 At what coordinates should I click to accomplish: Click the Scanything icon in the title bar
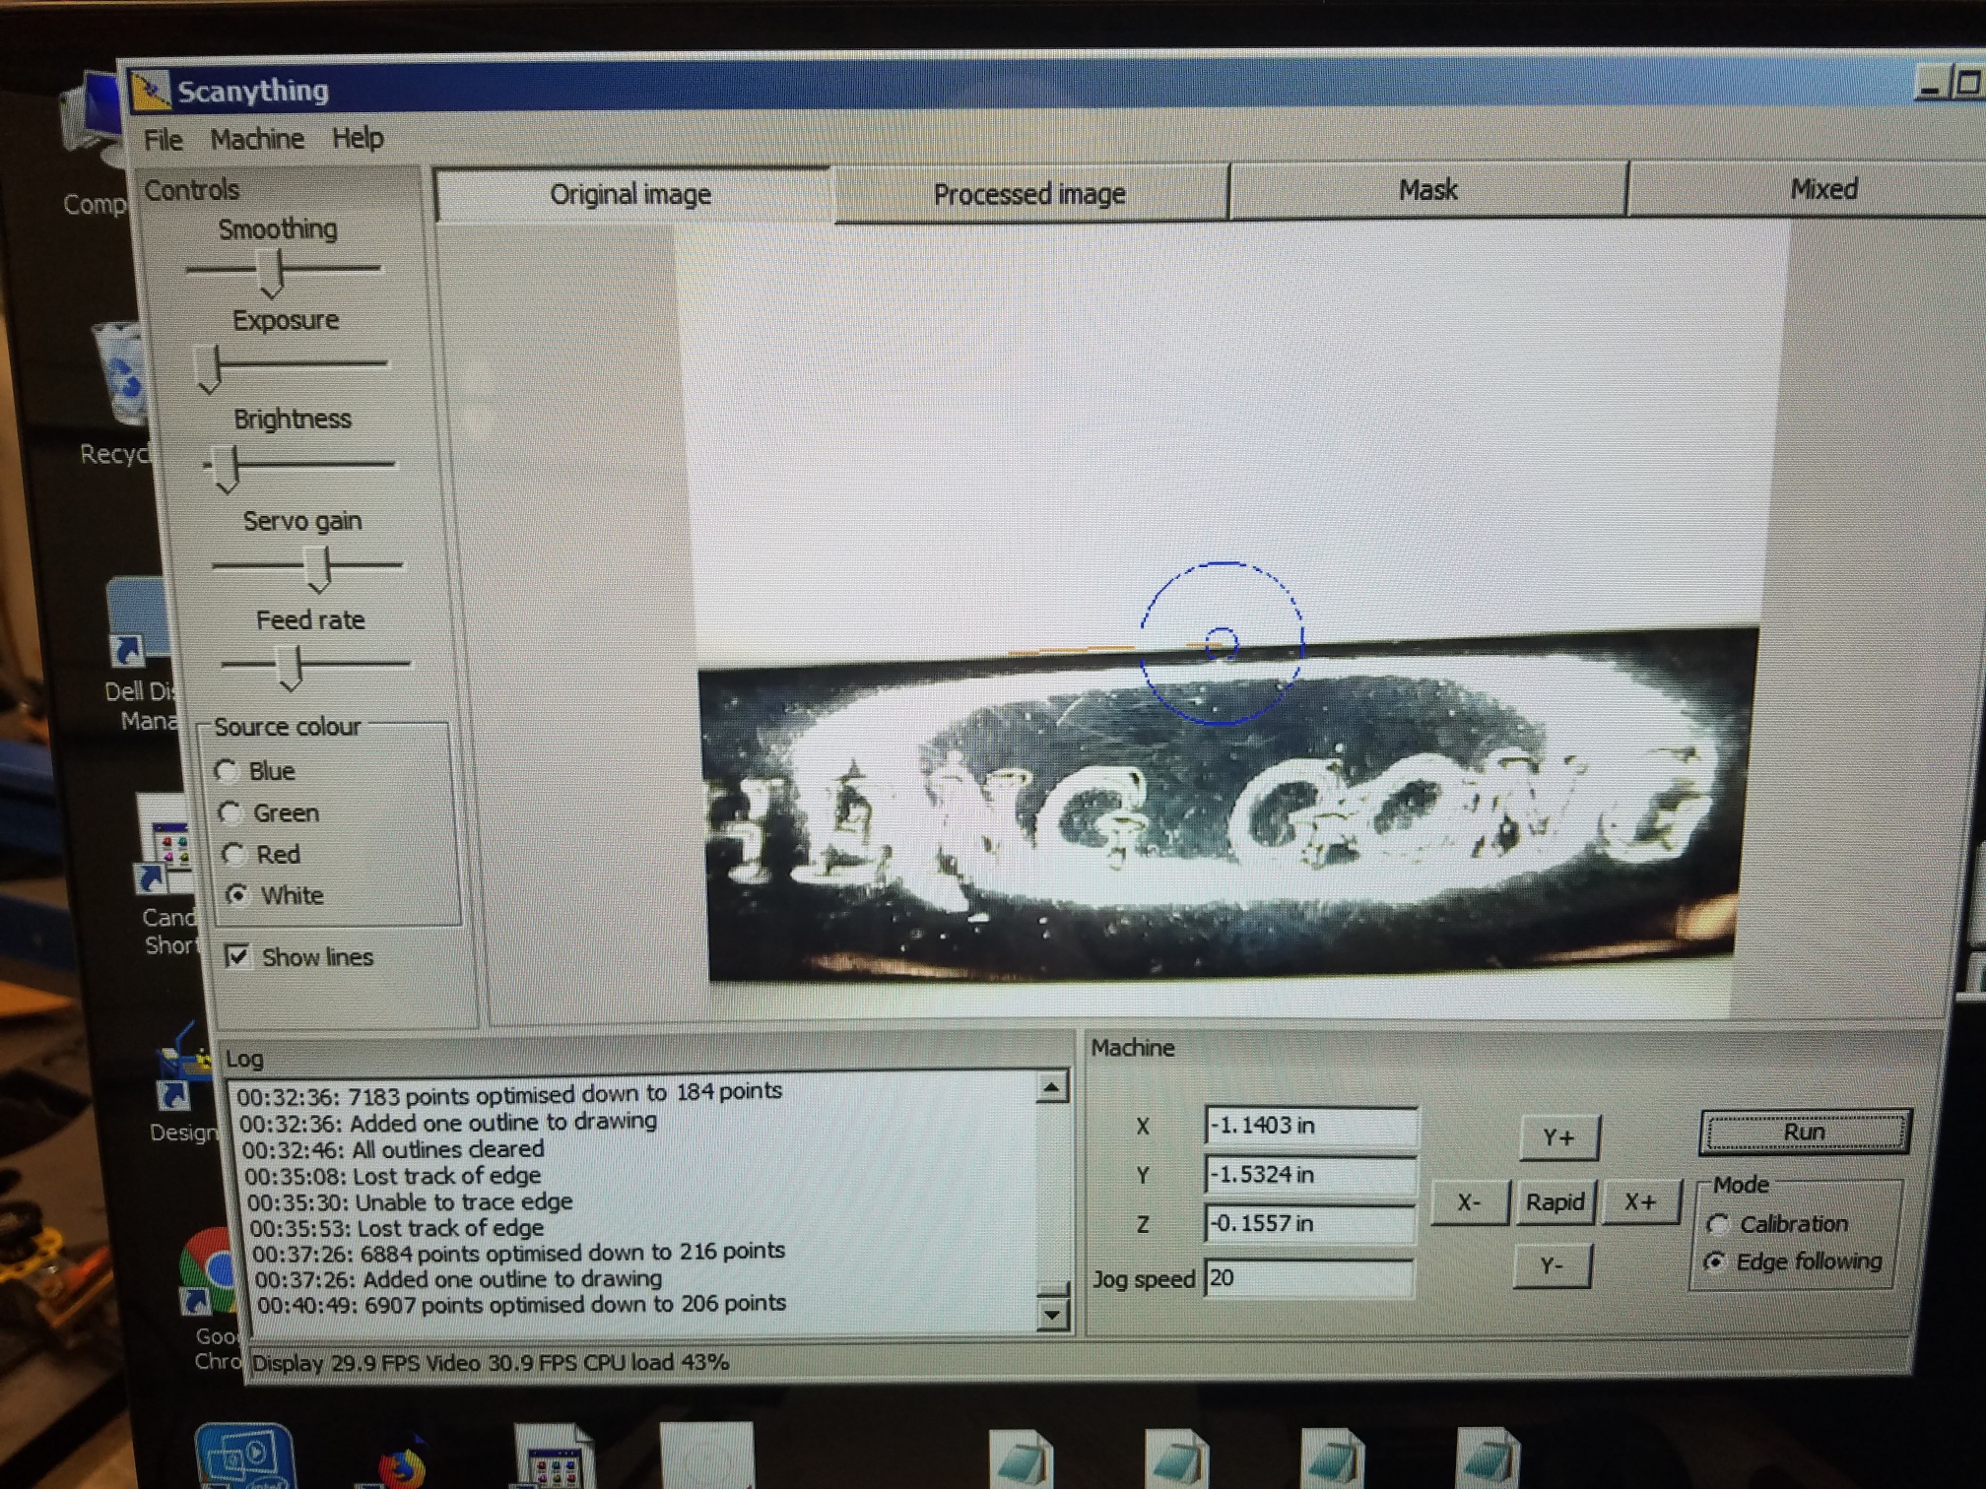pyautogui.click(x=151, y=92)
